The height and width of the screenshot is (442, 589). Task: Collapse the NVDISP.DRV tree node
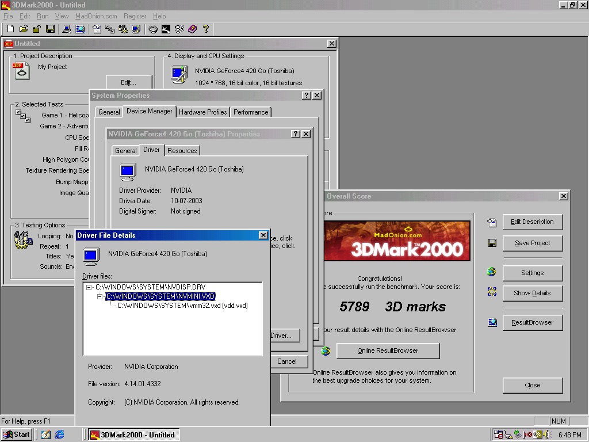click(x=89, y=287)
